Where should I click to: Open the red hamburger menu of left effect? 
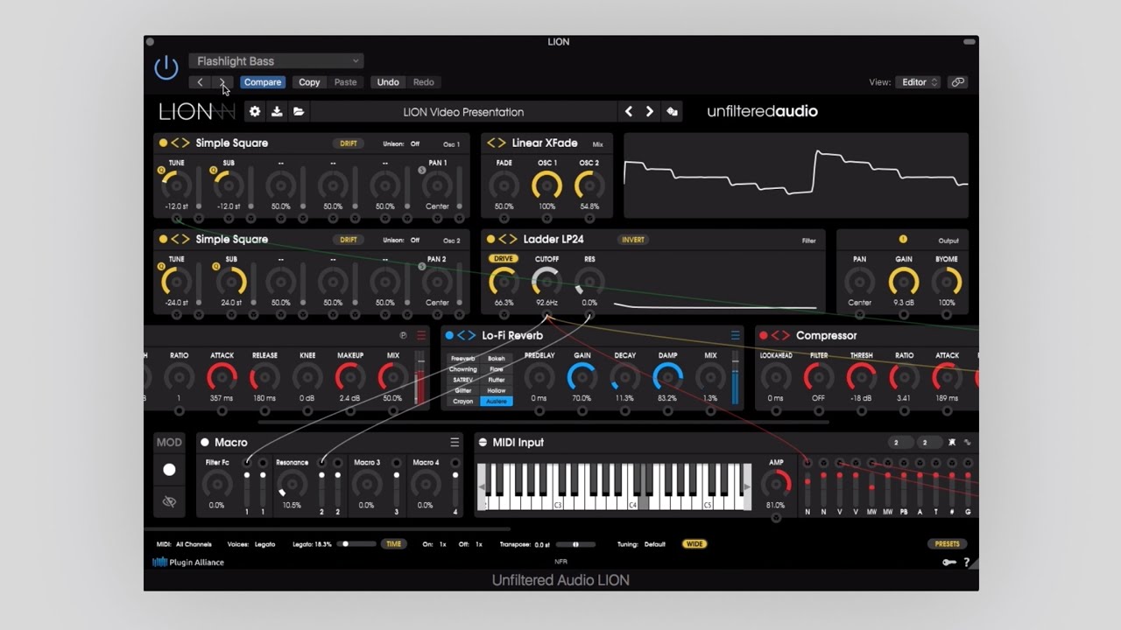tap(421, 335)
